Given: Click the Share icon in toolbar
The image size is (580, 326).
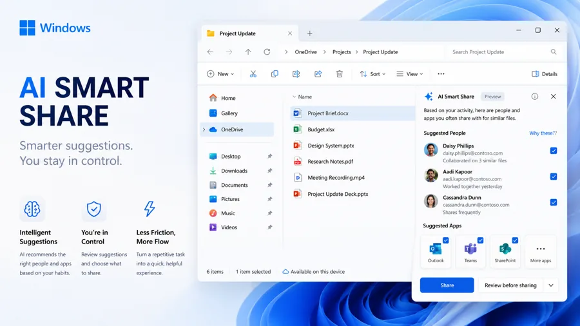Looking at the screenshot, I should (318, 74).
